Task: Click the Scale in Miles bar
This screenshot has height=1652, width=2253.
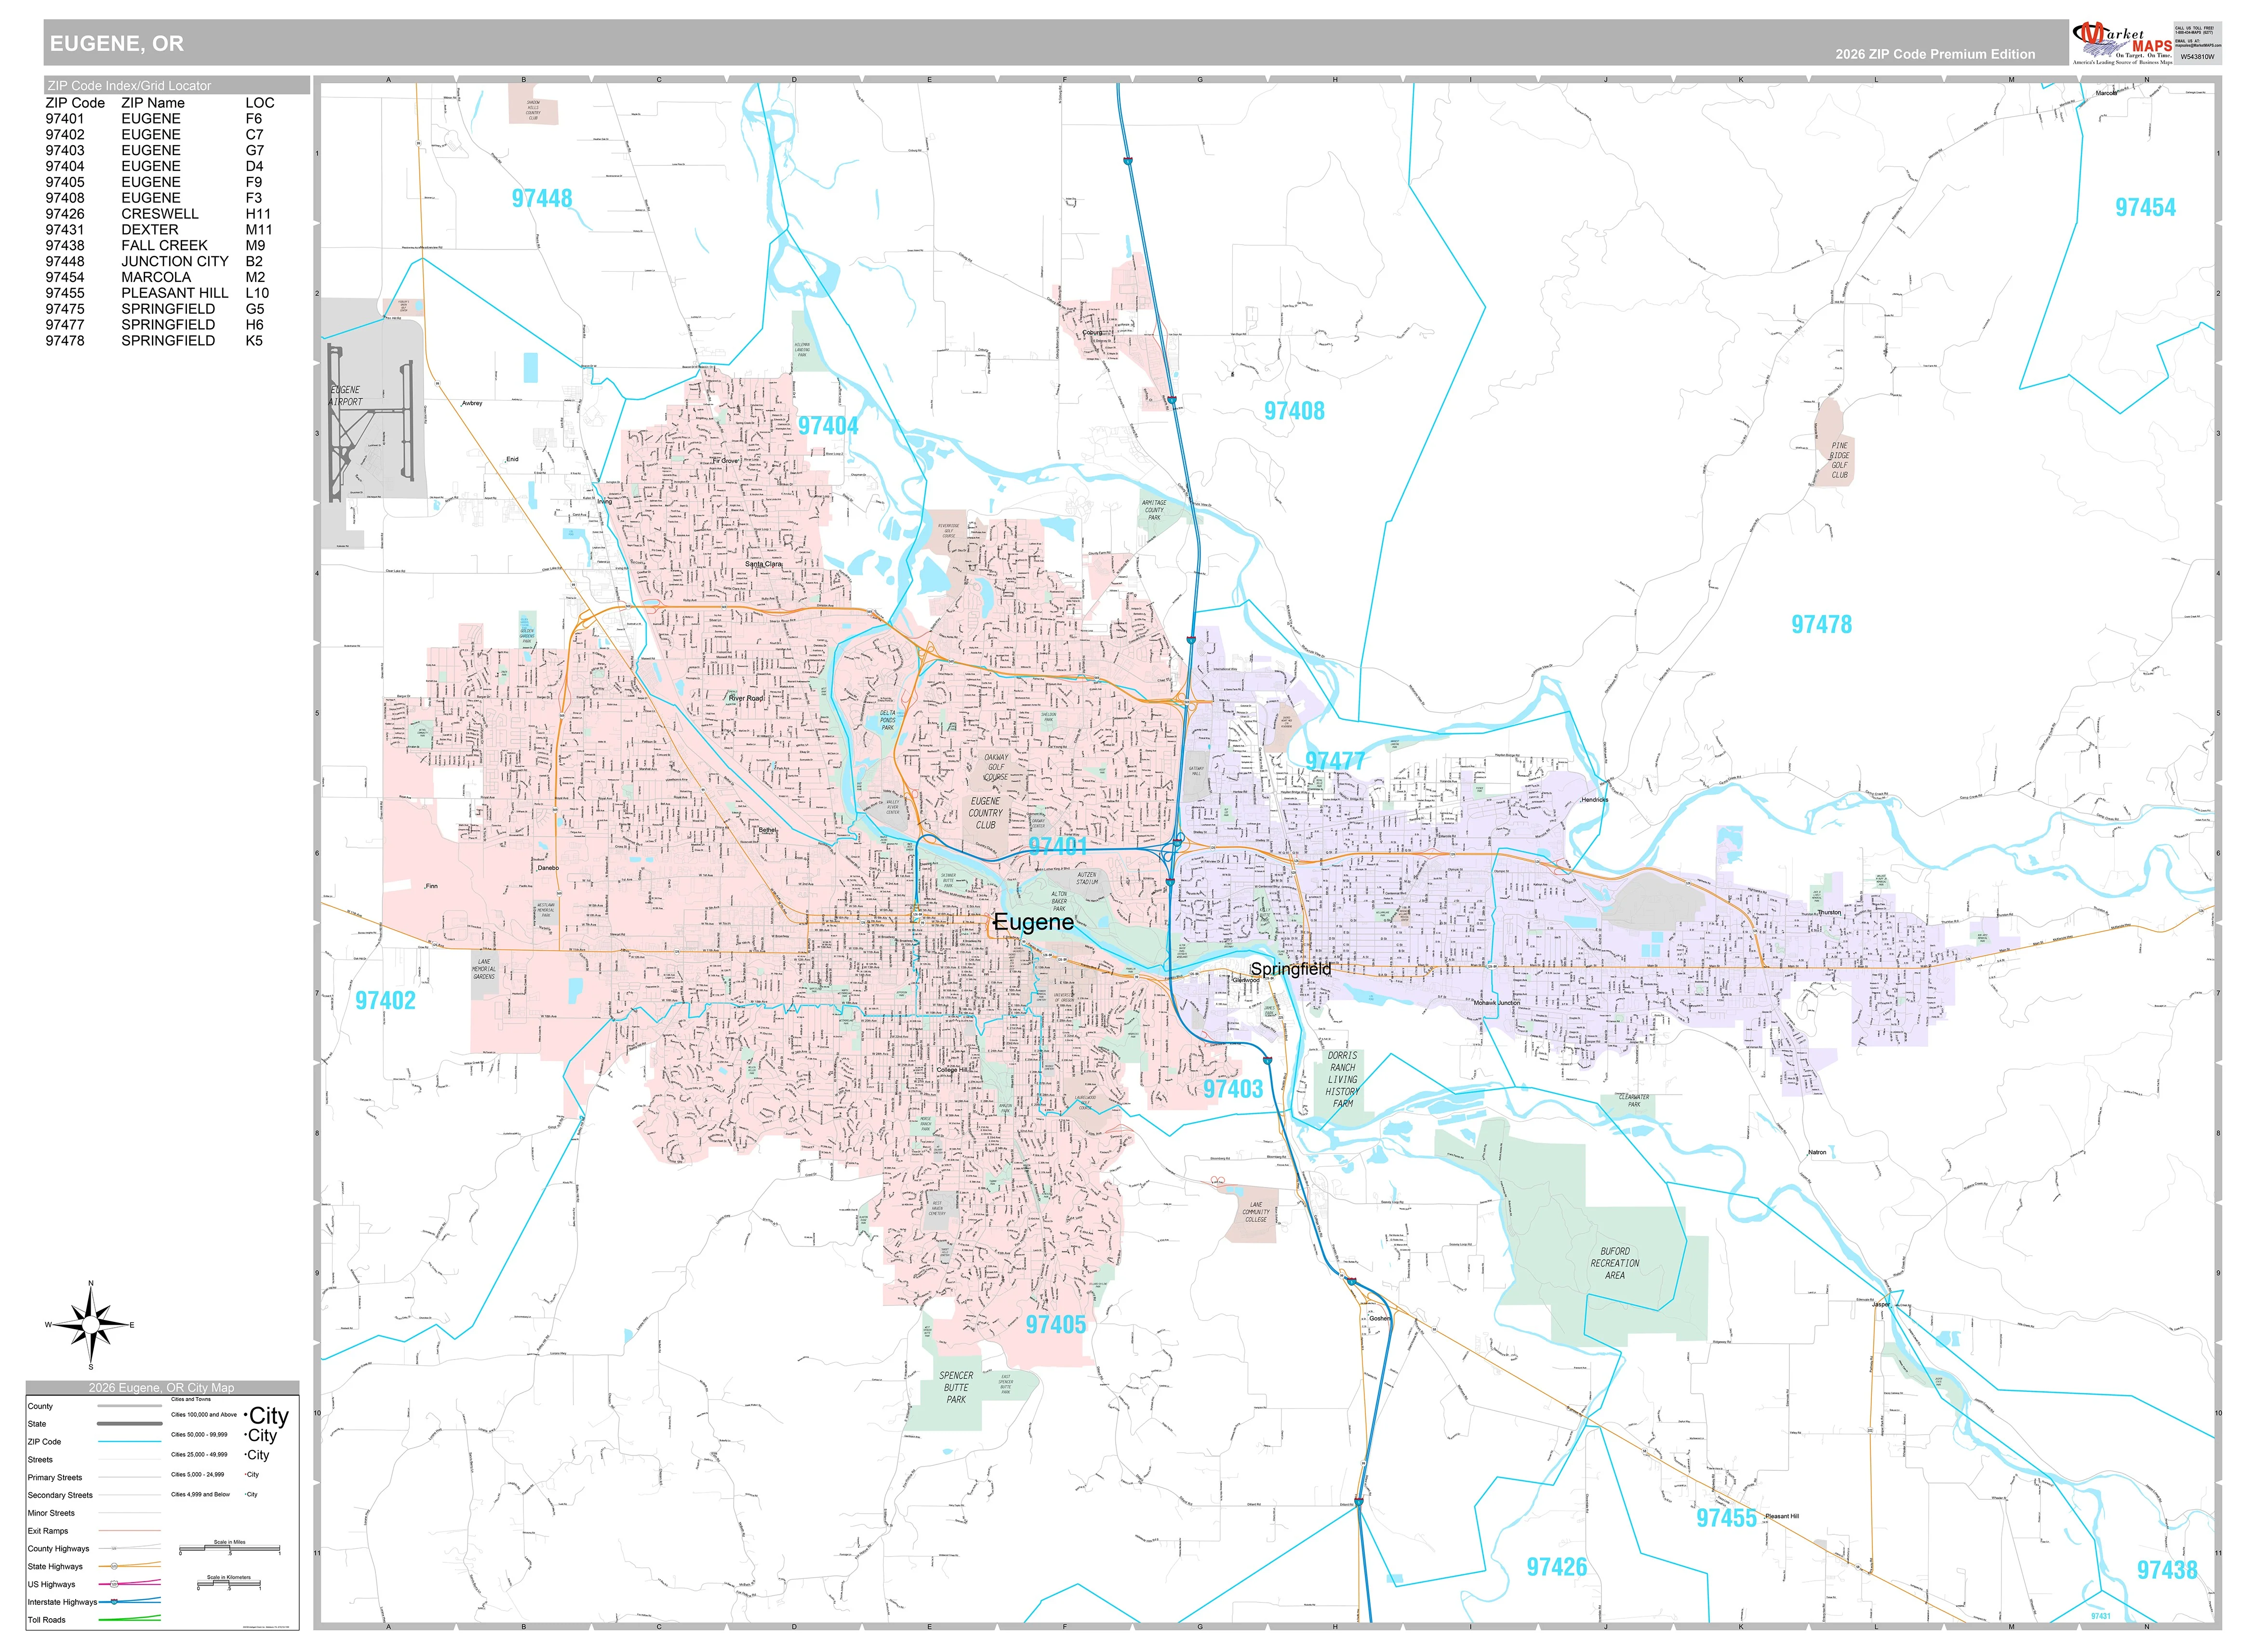Action: coord(229,1550)
